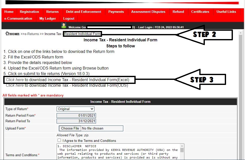Download the Resident Individual Form (ODS)
Screen dimensions: 245x160
tap(15, 85)
